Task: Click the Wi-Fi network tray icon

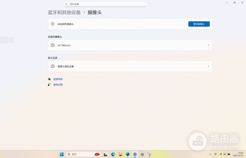Action: [221, 154]
